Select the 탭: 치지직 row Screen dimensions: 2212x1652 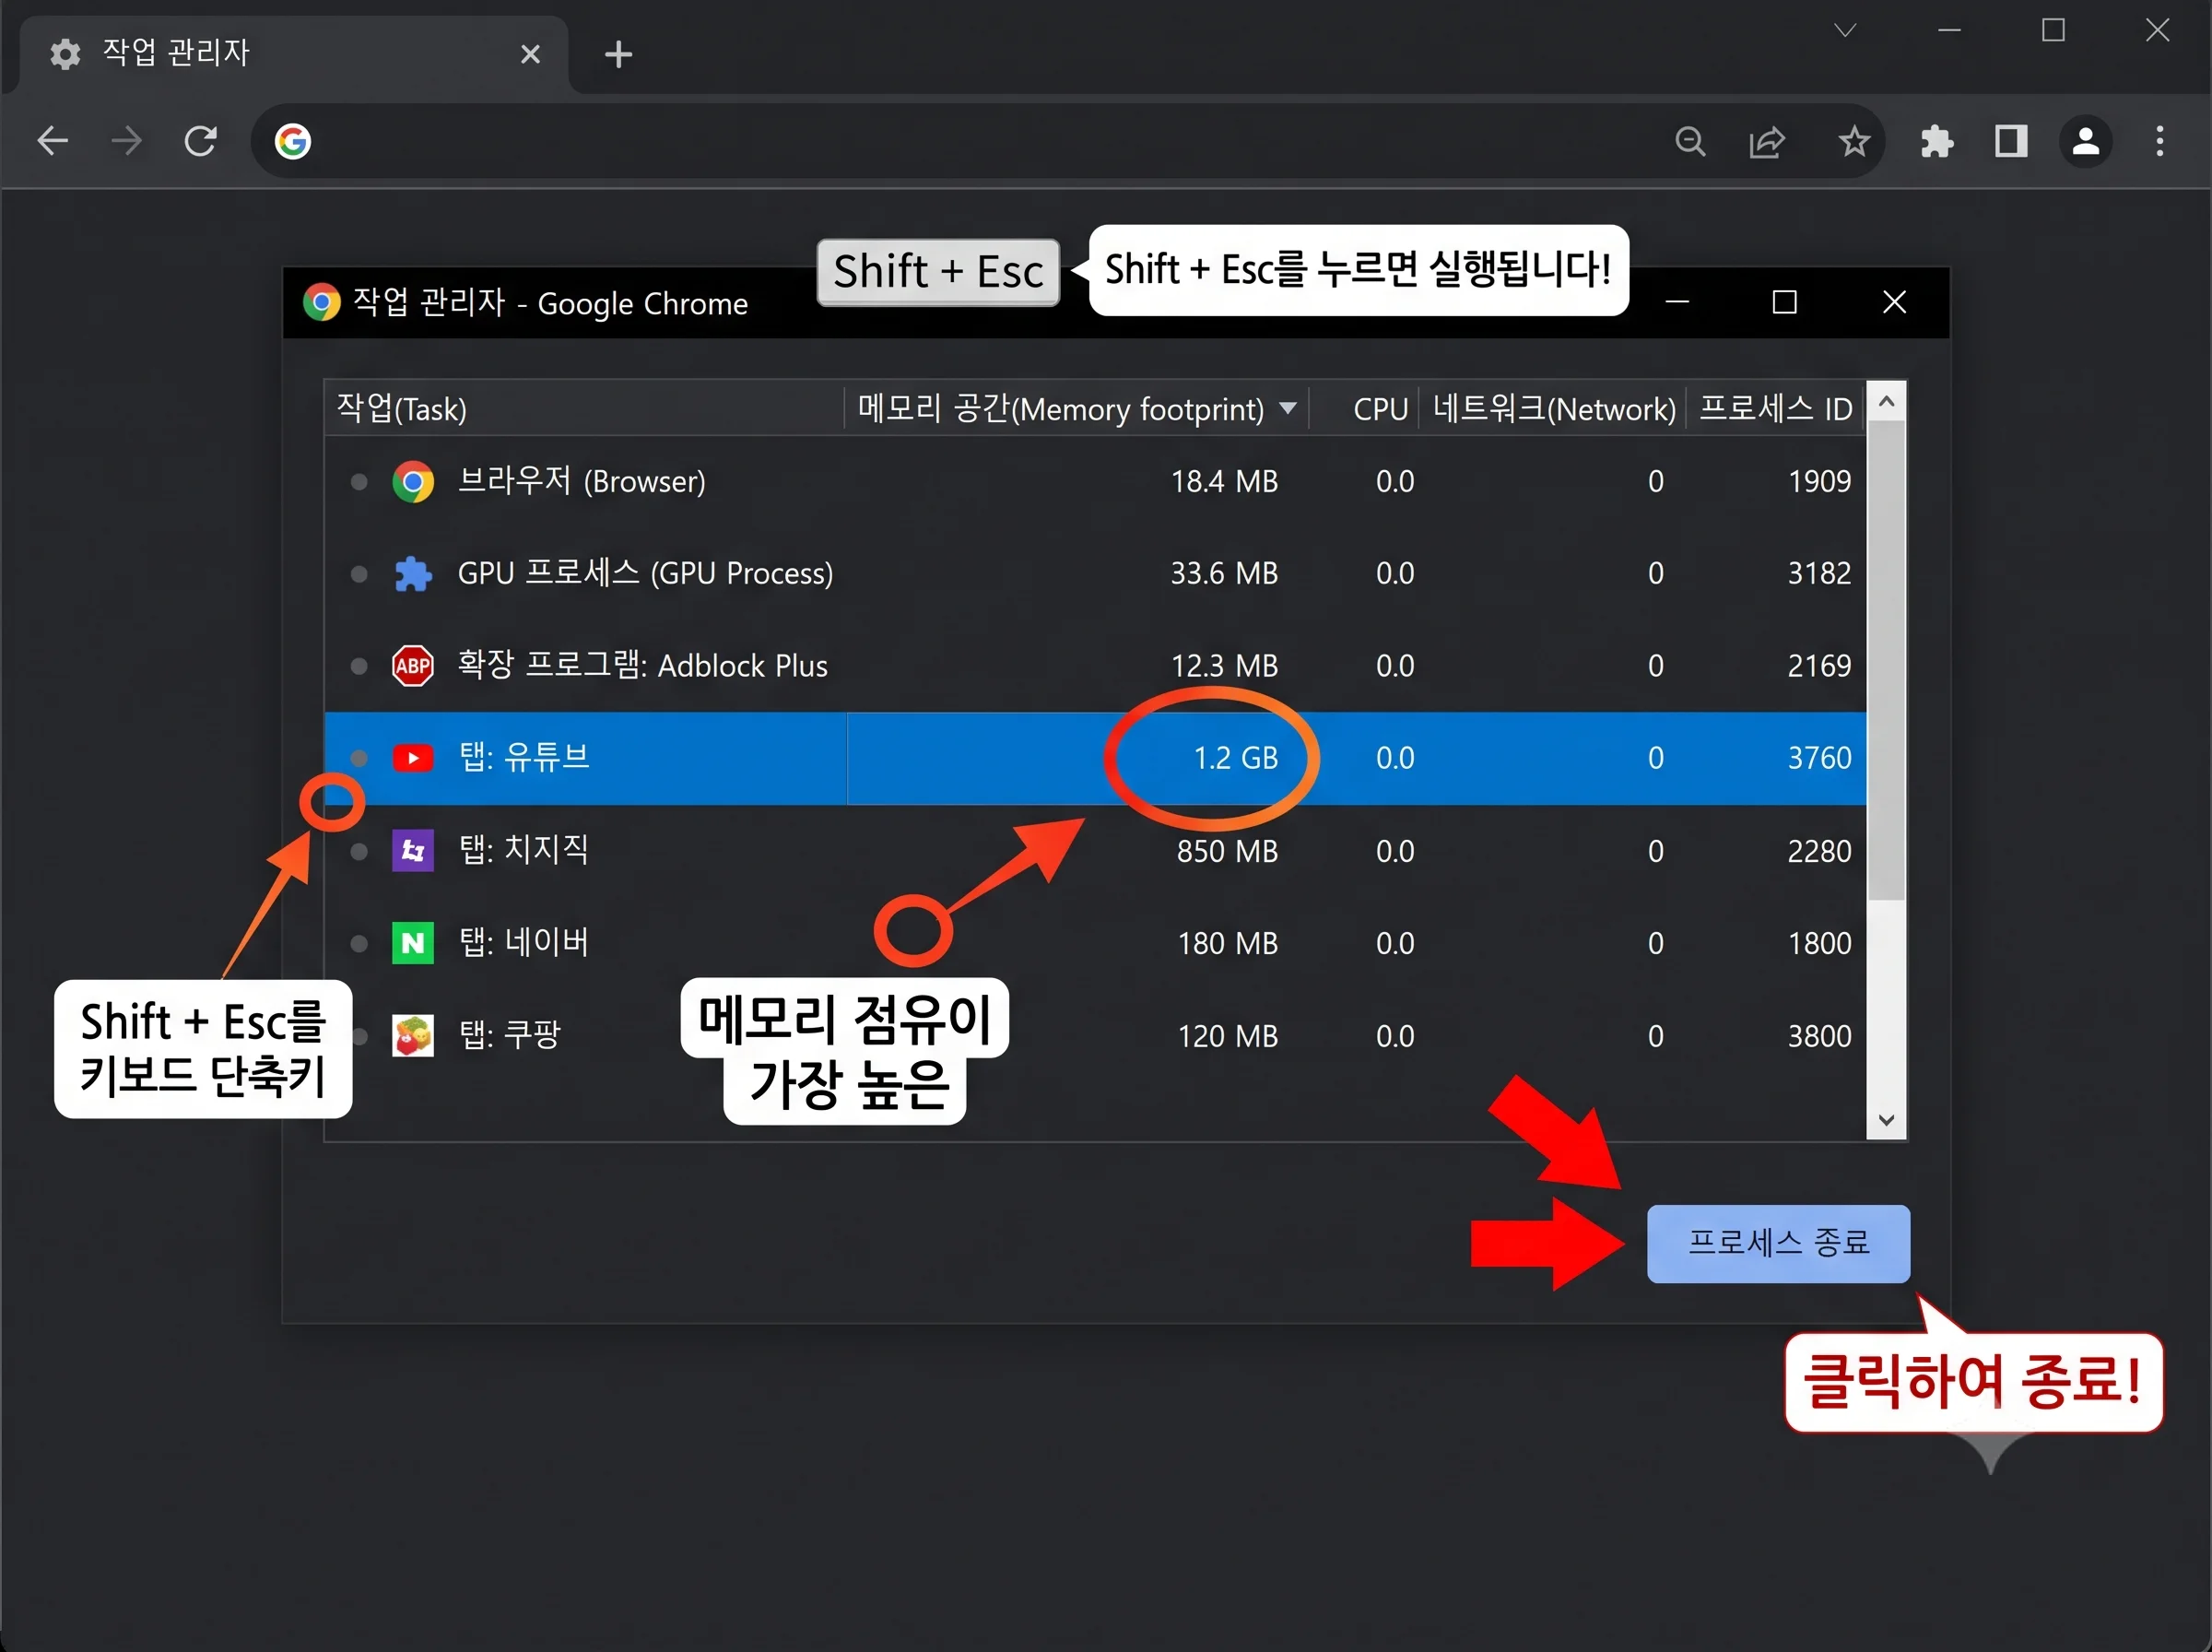[x=1096, y=851]
